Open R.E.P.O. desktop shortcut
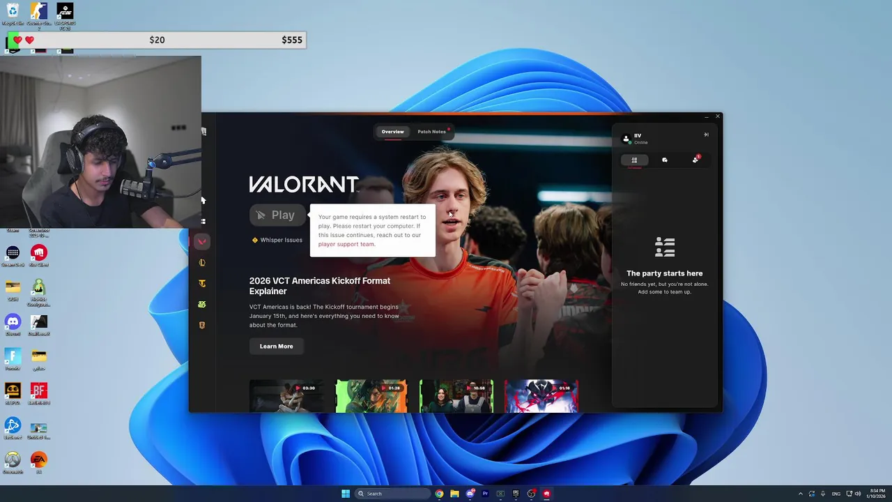The height and width of the screenshot is (502, 892). coord(13,393)
